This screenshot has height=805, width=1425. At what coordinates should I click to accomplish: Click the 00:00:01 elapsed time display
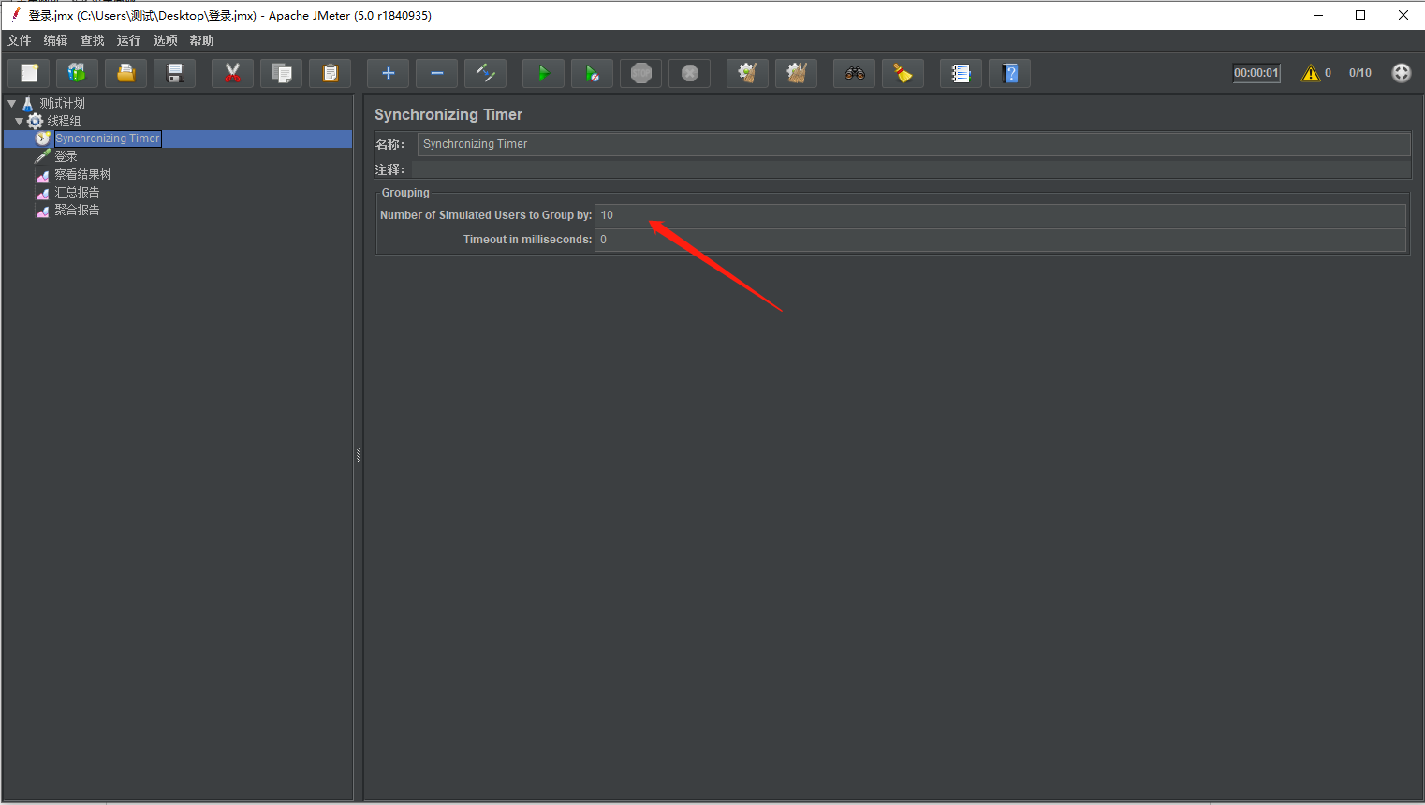[1256, 73]
